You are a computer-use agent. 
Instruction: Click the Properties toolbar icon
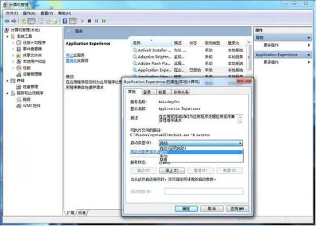[41, 21]
